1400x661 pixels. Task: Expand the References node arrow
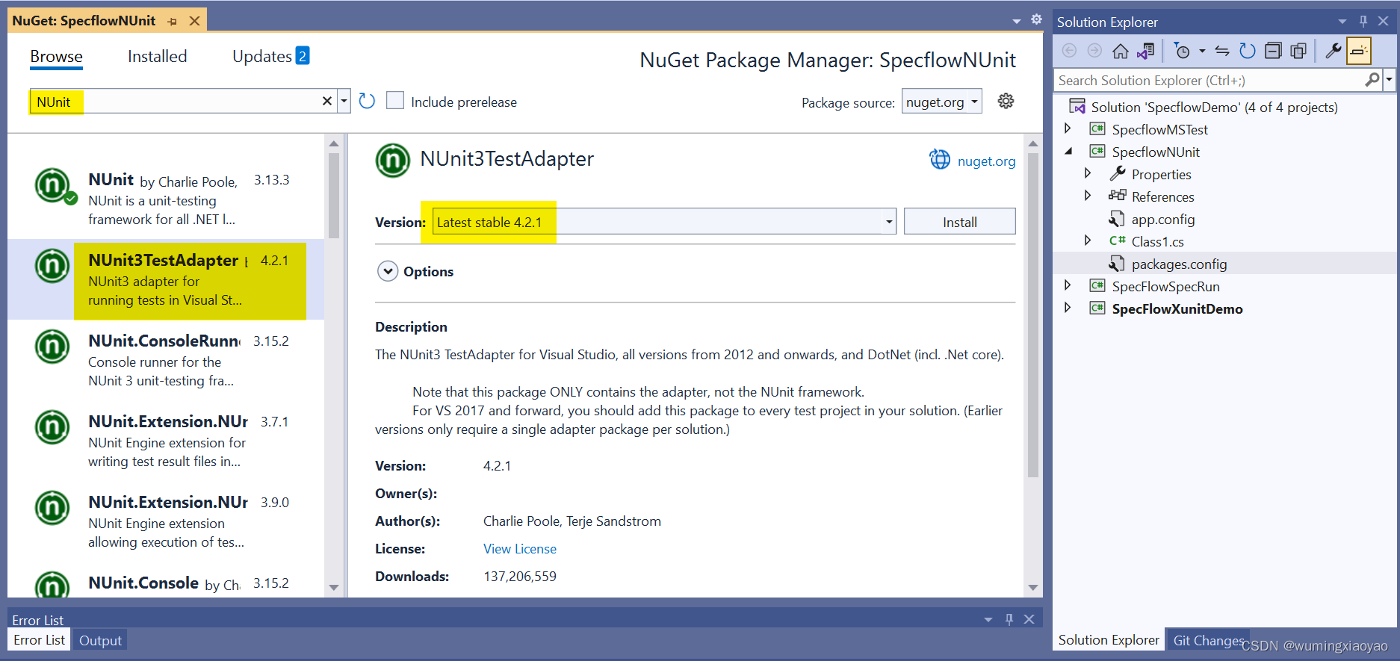(1088, 196)
